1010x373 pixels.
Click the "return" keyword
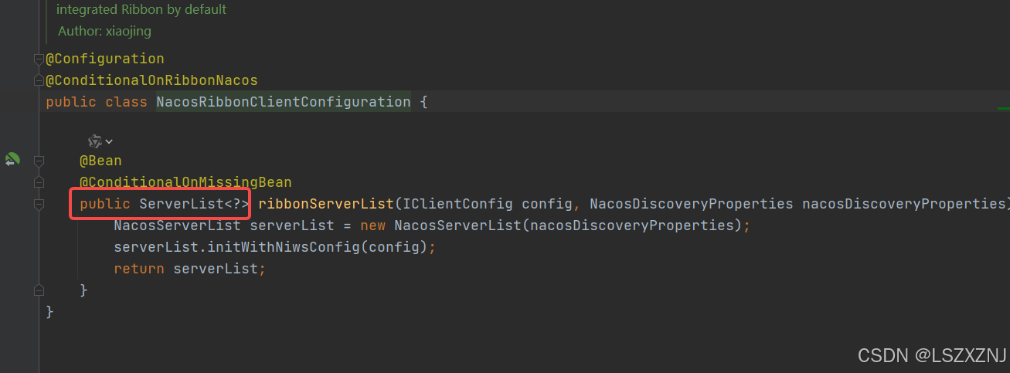[139, 269]
